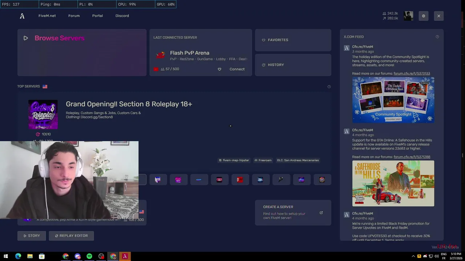The image size is (465, 261).
Task: Open A Safehouse in the Hills image
Action: point(393,183)
